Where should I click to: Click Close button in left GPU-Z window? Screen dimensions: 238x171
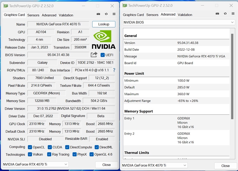point(107,165)
